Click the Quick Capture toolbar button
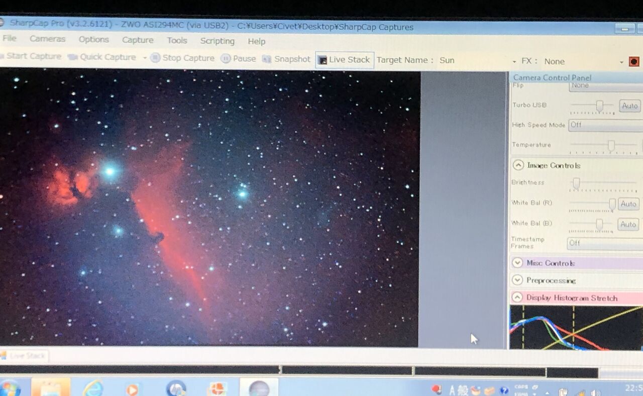Screen dimensions: 643x396 tap(102, 57)
